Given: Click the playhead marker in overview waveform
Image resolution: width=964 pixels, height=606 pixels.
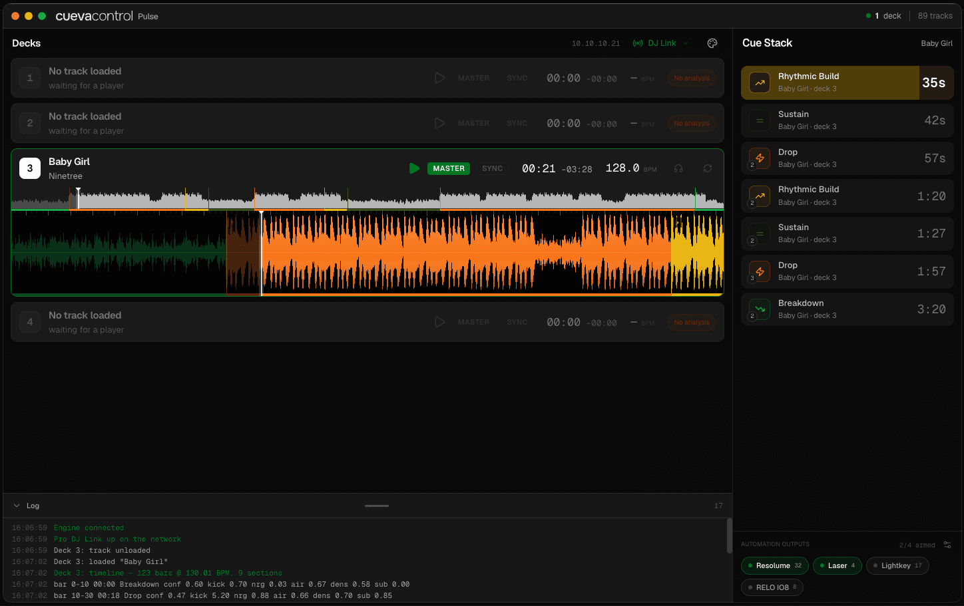Looking at the screenshot, I should point(78,198).
